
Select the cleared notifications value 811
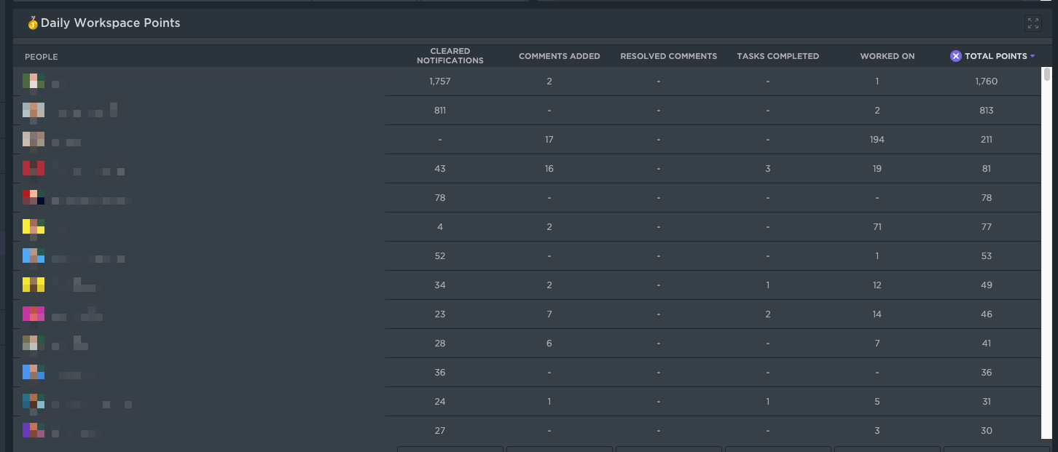[x=440, y=111]
